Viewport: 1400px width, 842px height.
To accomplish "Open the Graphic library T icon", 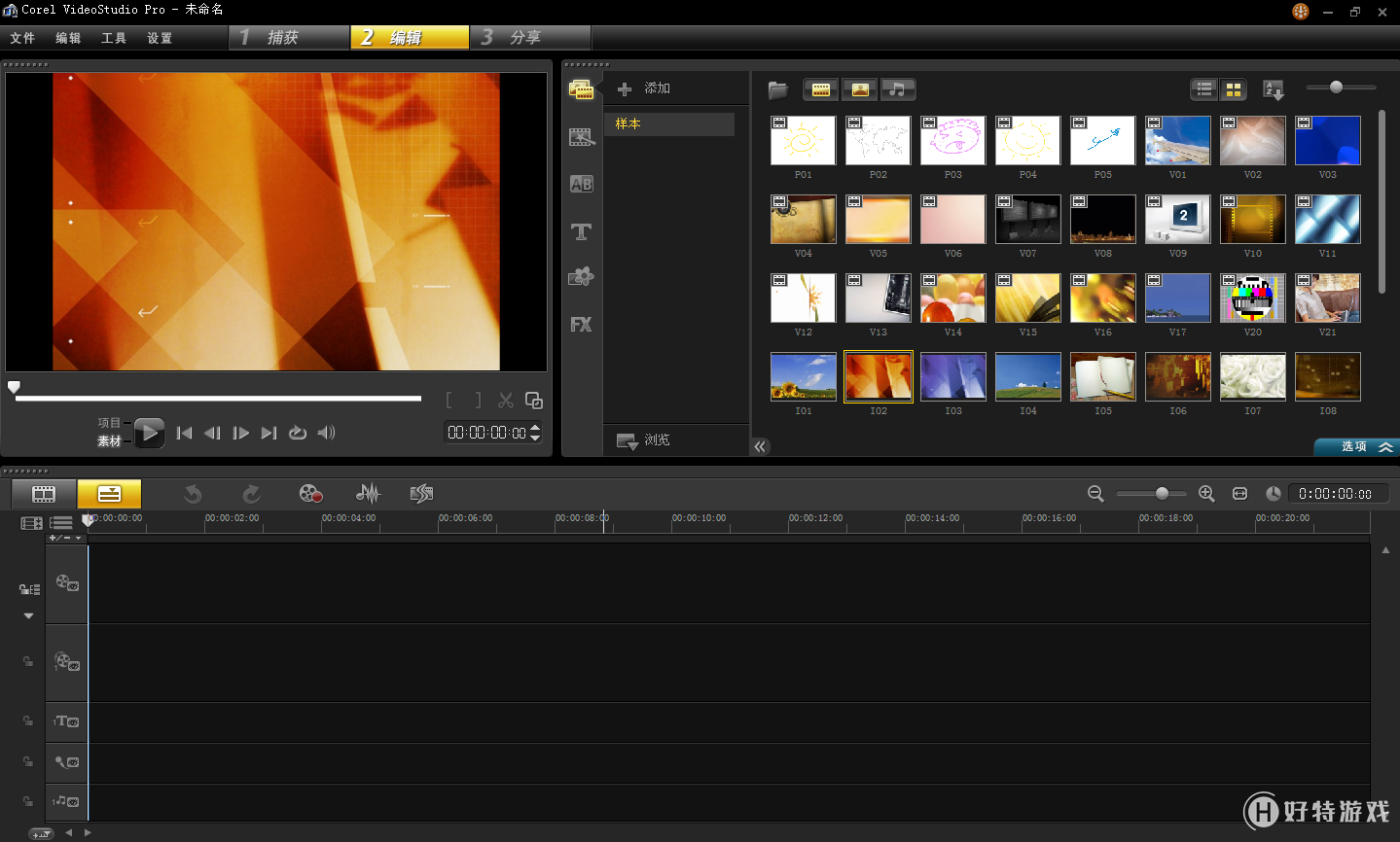I will (581, 231).
